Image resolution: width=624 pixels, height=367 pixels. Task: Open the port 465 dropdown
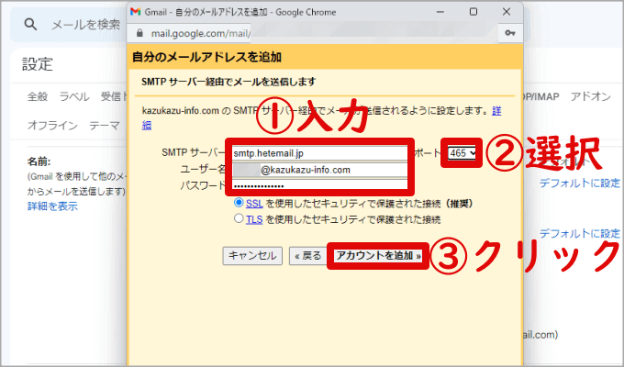(x=462, y=153)
